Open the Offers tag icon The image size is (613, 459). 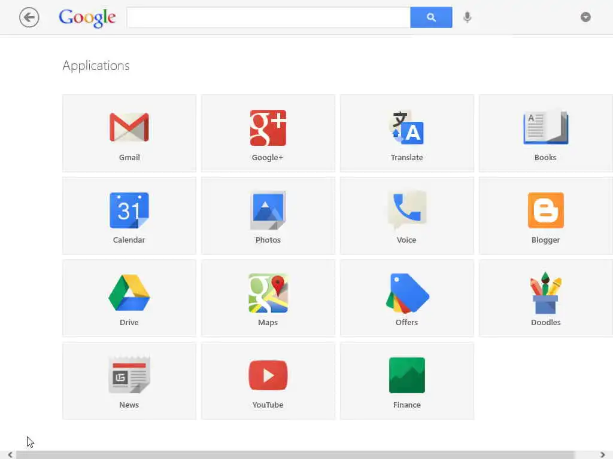click(407, 293)
